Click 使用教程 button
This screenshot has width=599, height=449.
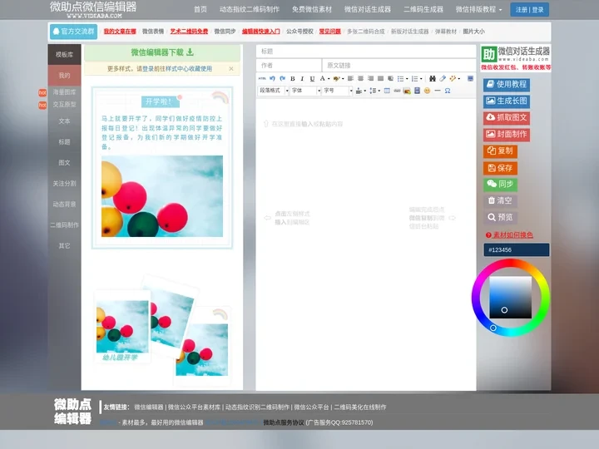(507, 84)
